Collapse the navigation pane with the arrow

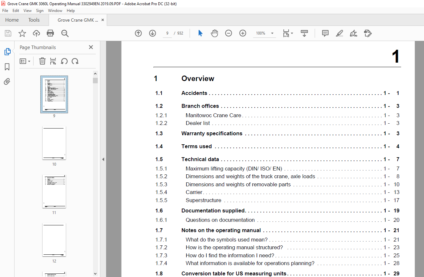(x=103, y=159)
